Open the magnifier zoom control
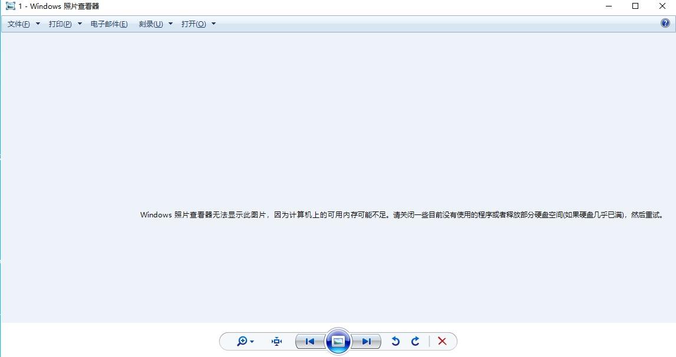 point(245,342)
